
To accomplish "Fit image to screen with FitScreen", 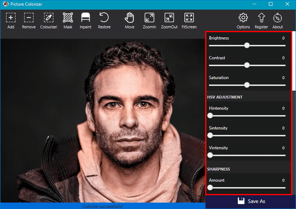I will click(189, 20).
